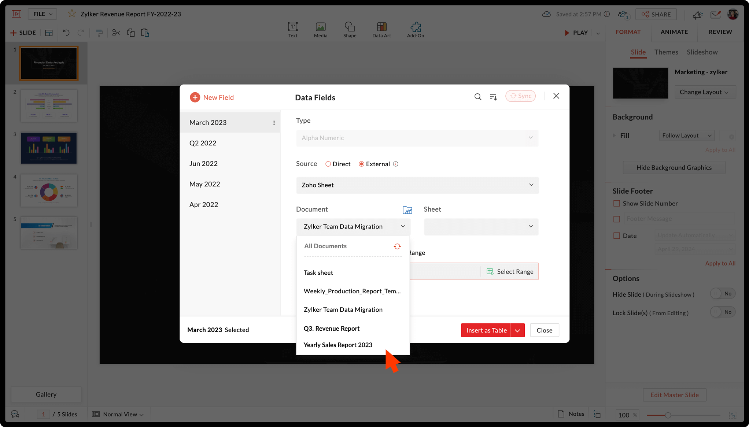Open the Slideshow sub-tab

[x=702, y=52]
